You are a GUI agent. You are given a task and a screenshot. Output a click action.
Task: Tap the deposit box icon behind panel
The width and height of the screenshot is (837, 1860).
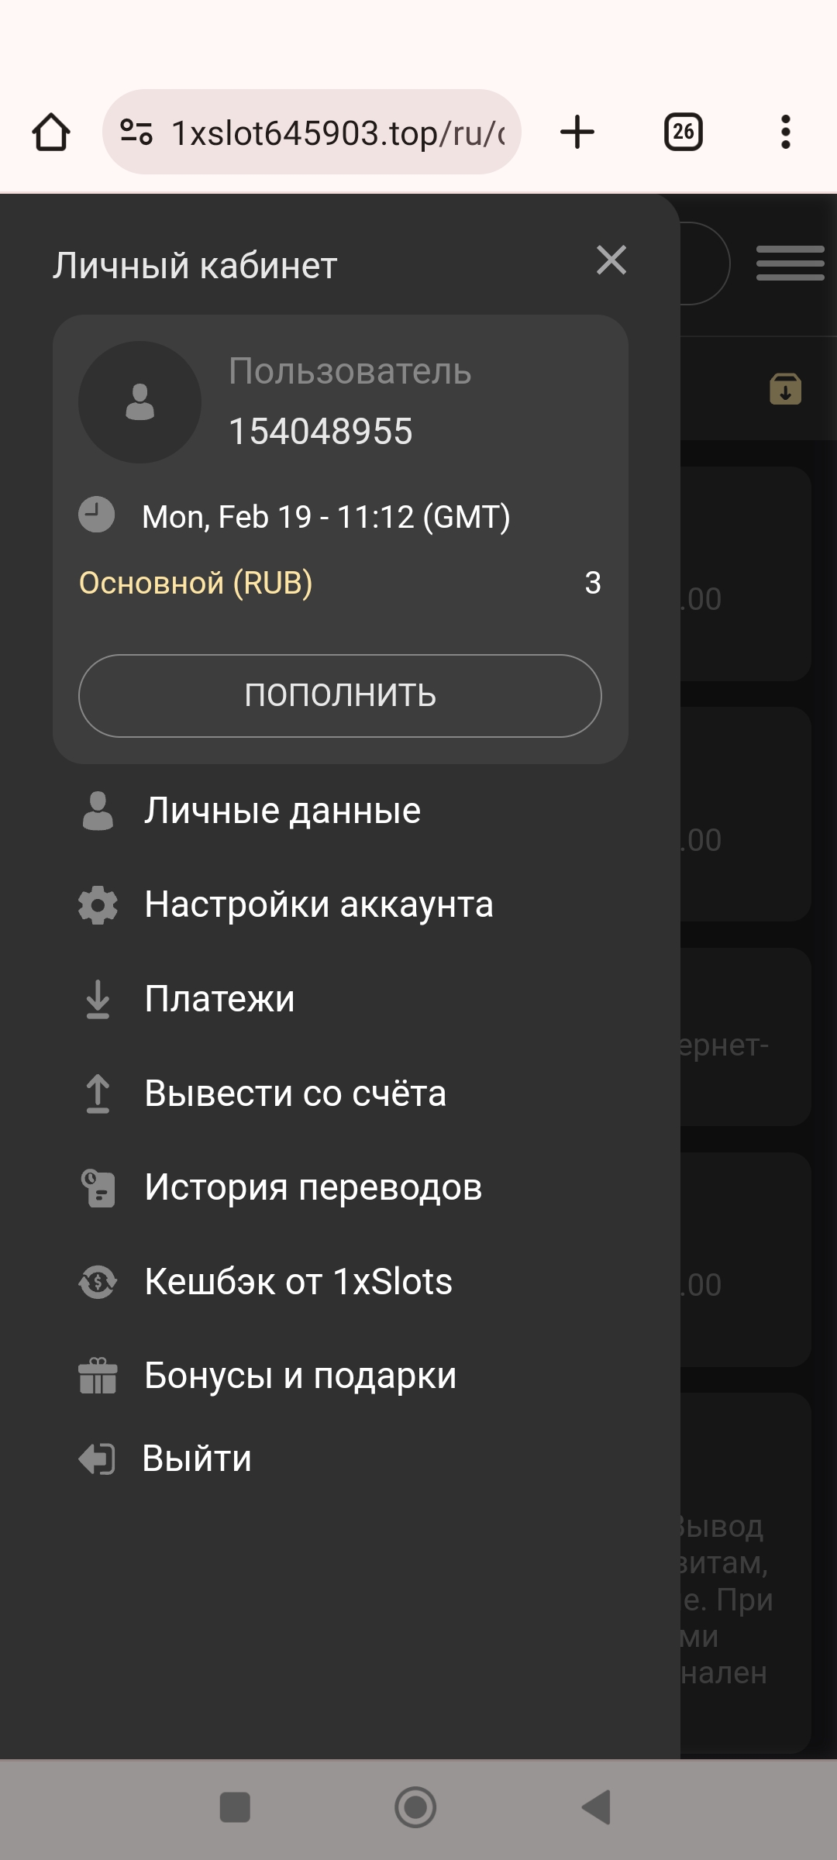click(785, 389)
